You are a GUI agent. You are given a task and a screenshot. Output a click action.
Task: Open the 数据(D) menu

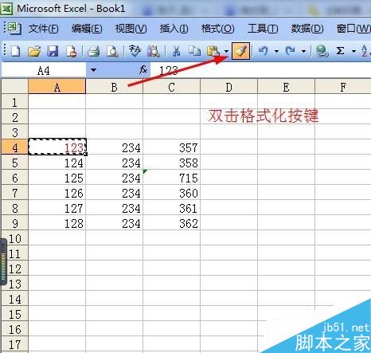(307, 29)
